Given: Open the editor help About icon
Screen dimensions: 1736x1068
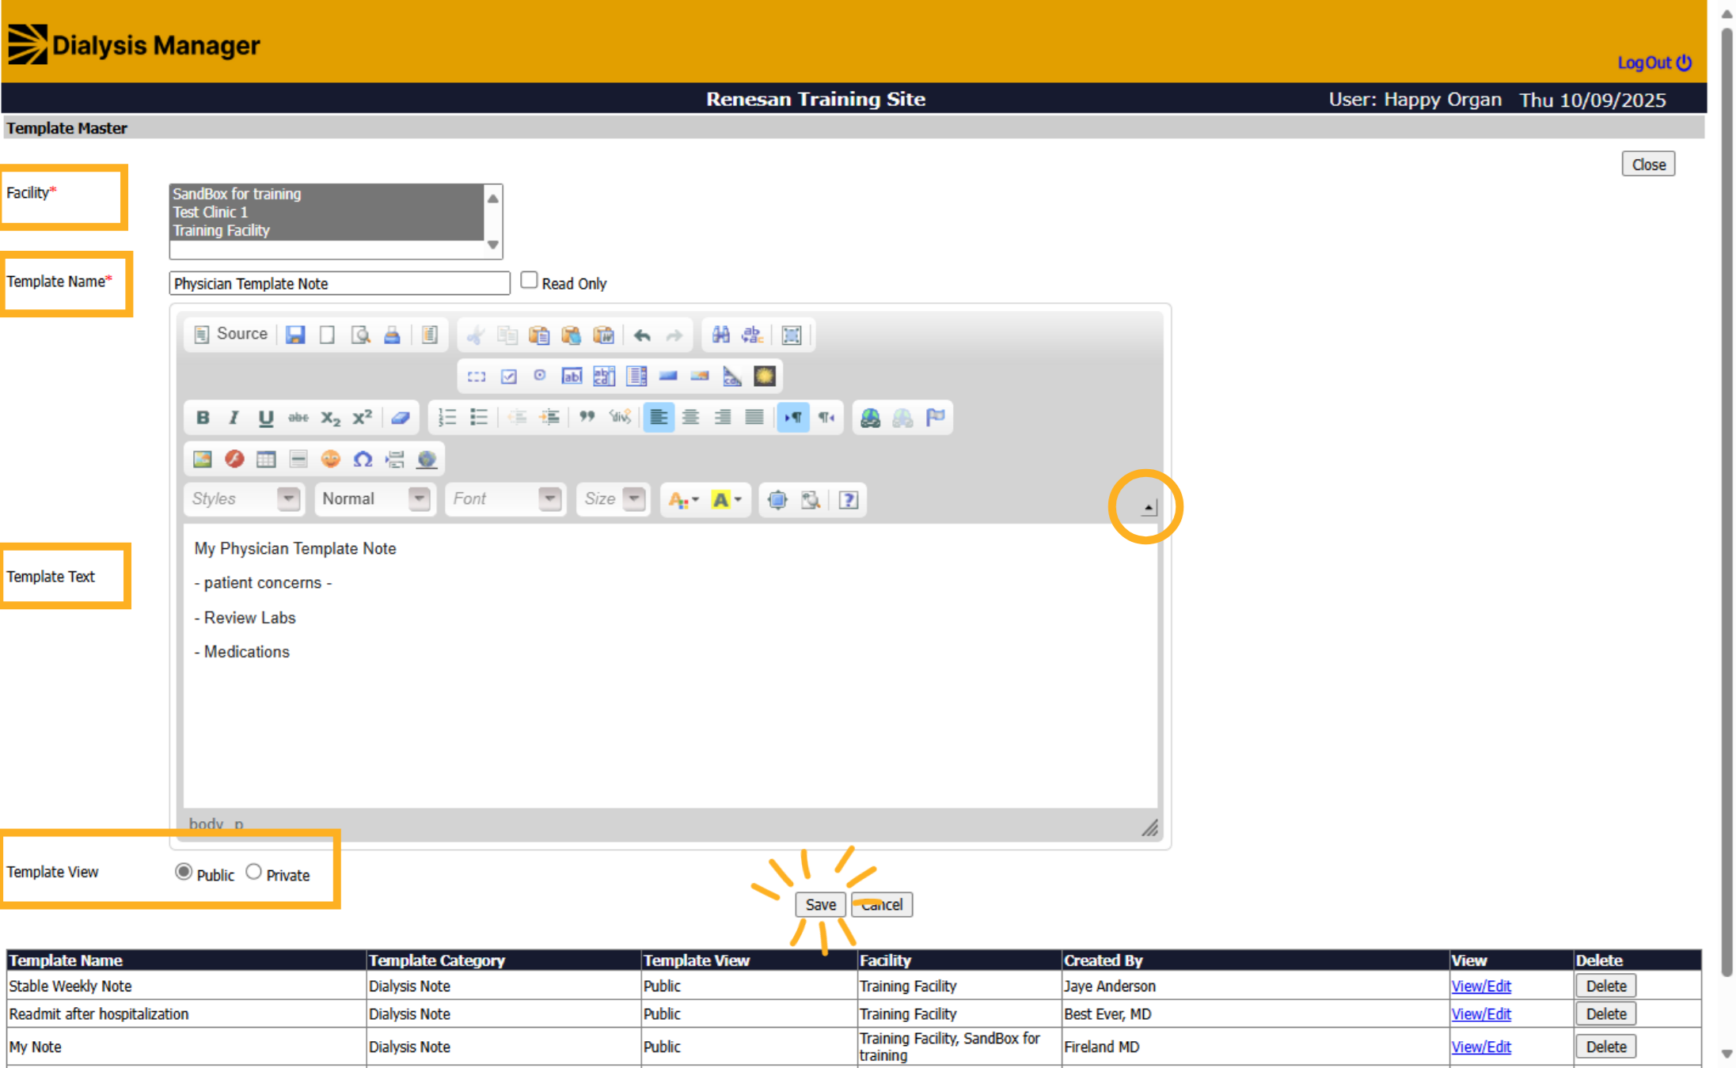Looking at the screenshot, I should pos(849,500).
